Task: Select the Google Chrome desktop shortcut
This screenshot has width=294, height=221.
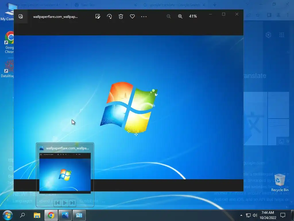Action: pyautogui.click(x=9, y=43)
